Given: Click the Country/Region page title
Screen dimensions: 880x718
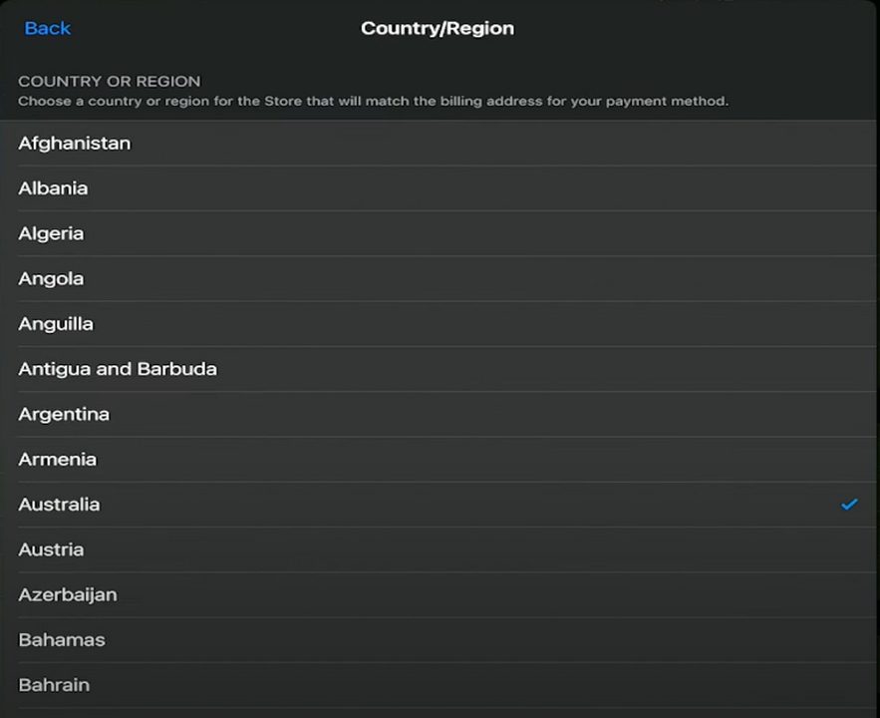Looking at the screenshot, I should pyautogui.click(x=438, y=28).
